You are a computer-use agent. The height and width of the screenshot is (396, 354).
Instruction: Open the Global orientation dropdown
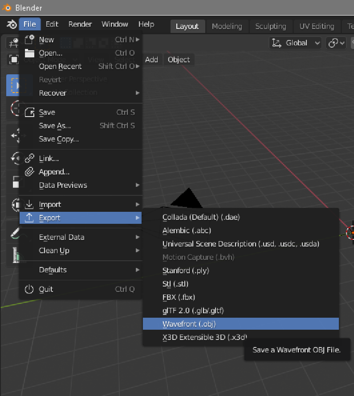tap(295, 43)
